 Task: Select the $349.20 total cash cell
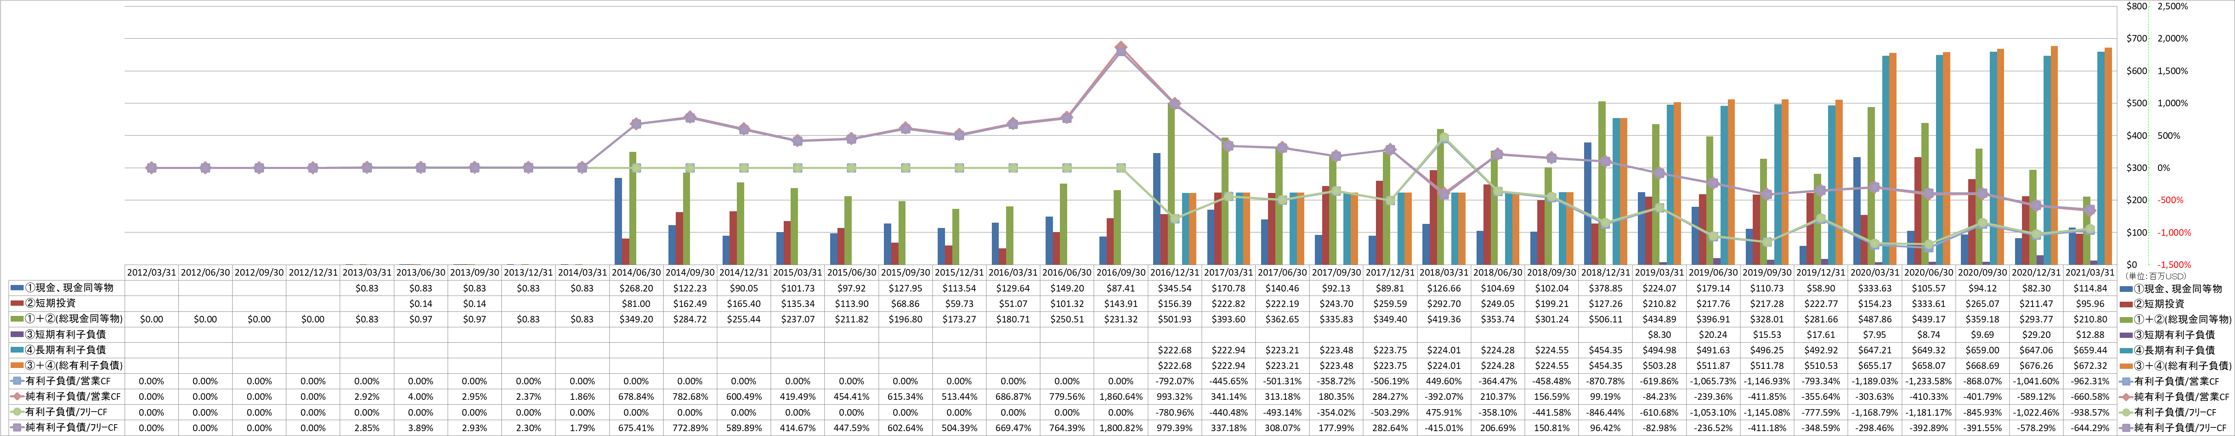click(x=636, y=319)
